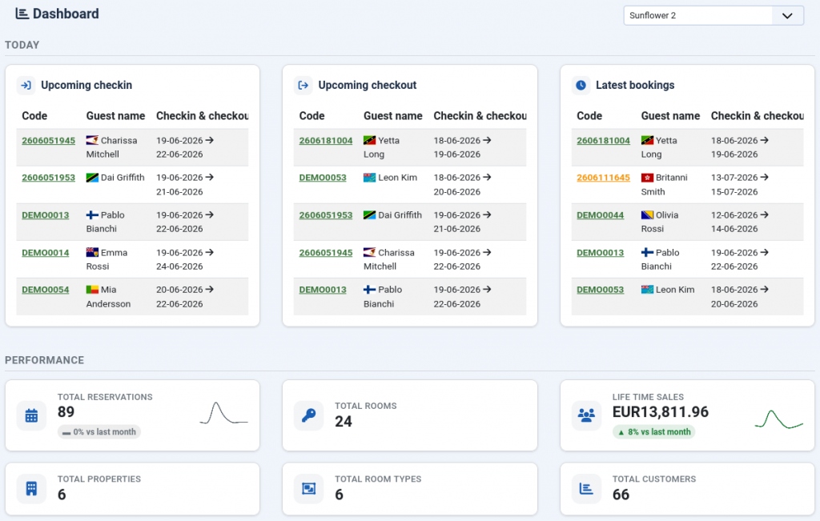Click the Dashboard chart icon in header

click(x=22, y=14)
